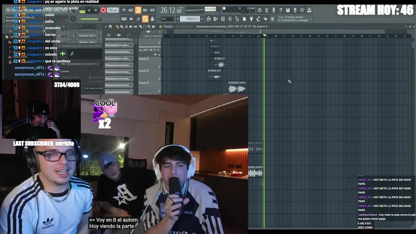Screen dimensions: 416x234
Task: Click the note curve icon in toolbar
Action: point(138,19)
